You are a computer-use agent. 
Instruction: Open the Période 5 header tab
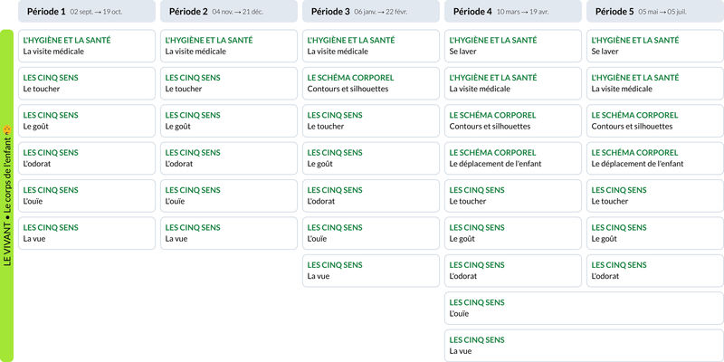655,11
